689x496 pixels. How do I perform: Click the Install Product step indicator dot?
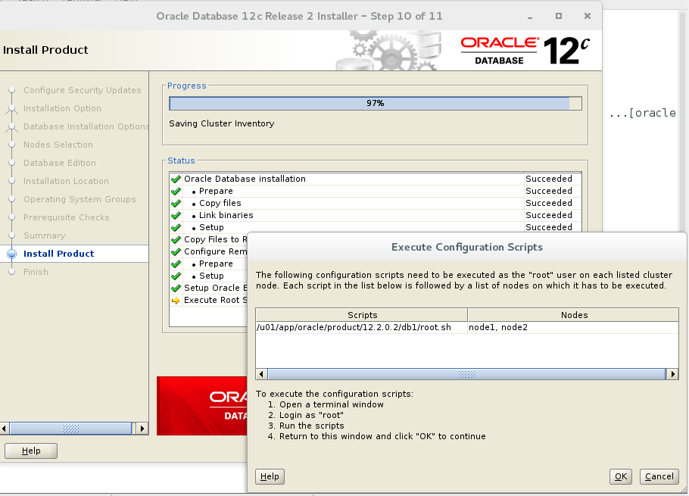tap(11, 254)
